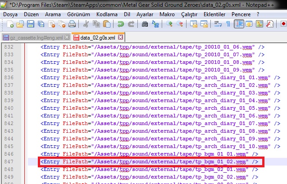
Task: Switch to gz_cassette.lng#eng.xml tab
Action: click(36, 38)
